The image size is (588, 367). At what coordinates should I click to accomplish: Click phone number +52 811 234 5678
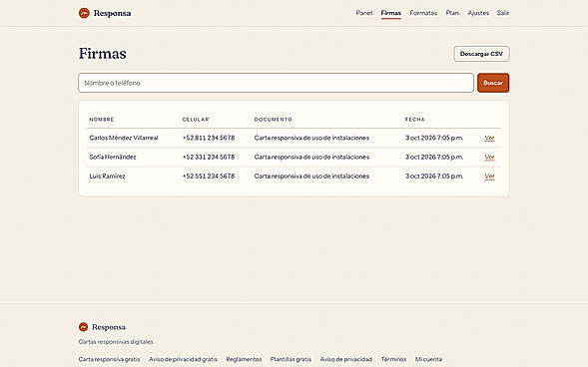coord(209,138)
